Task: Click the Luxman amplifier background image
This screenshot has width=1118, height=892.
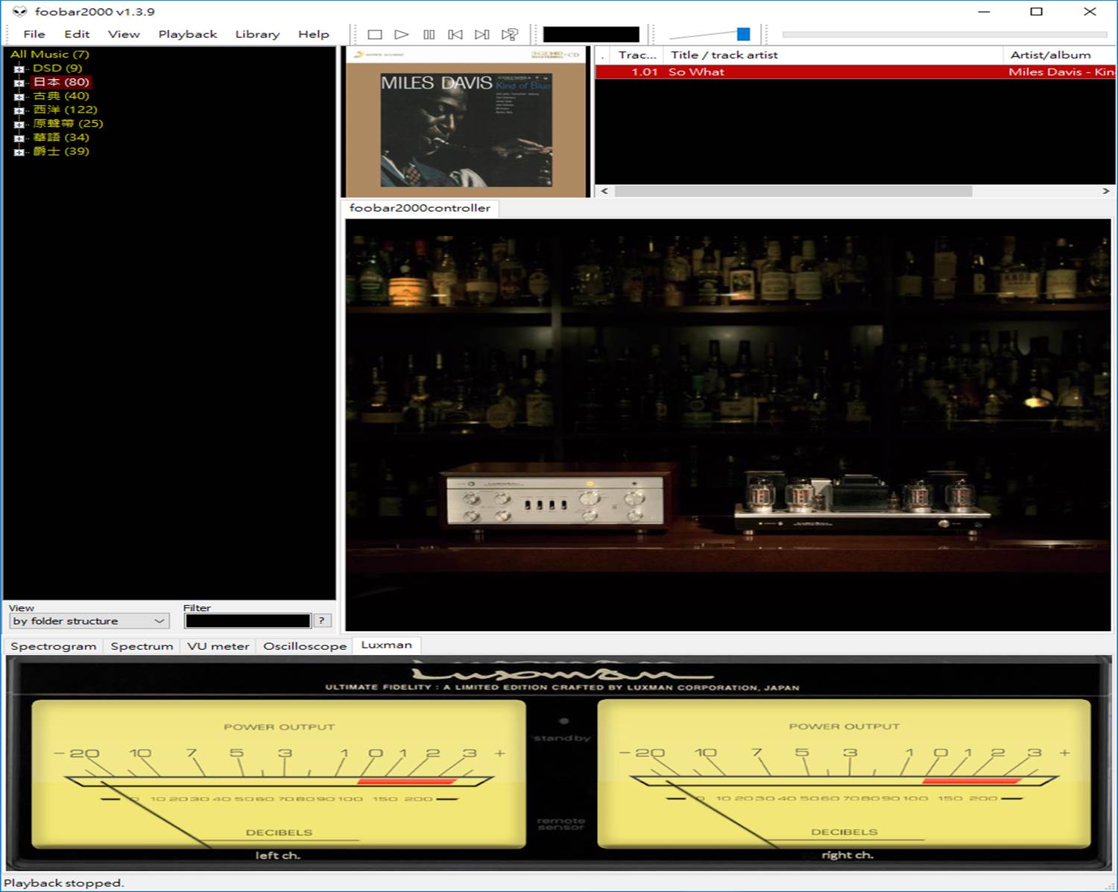Action: pos(727,425)
